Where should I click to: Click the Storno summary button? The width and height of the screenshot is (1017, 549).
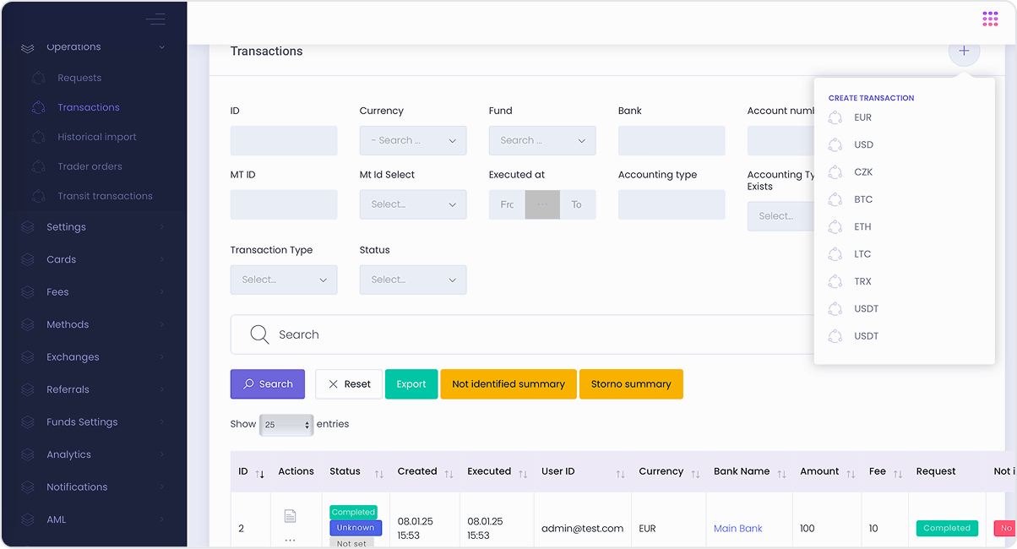pyautogui.click(x=631, y=383)
